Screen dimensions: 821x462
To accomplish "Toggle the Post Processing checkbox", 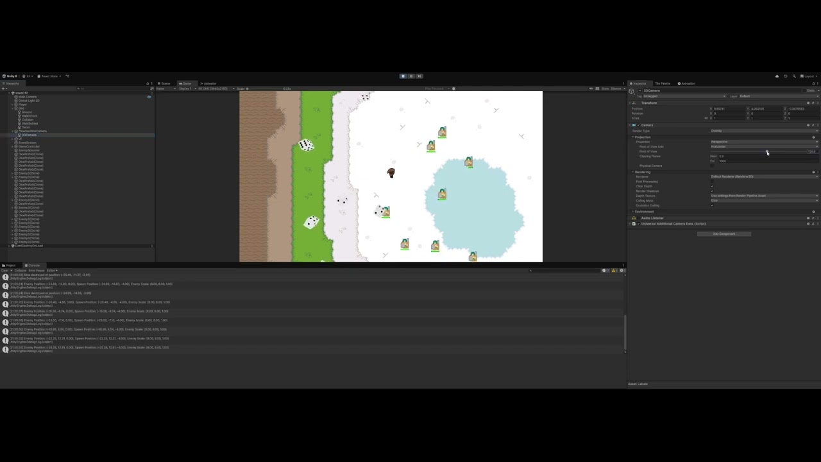I will pyautogui.click(x=712, y=182).
